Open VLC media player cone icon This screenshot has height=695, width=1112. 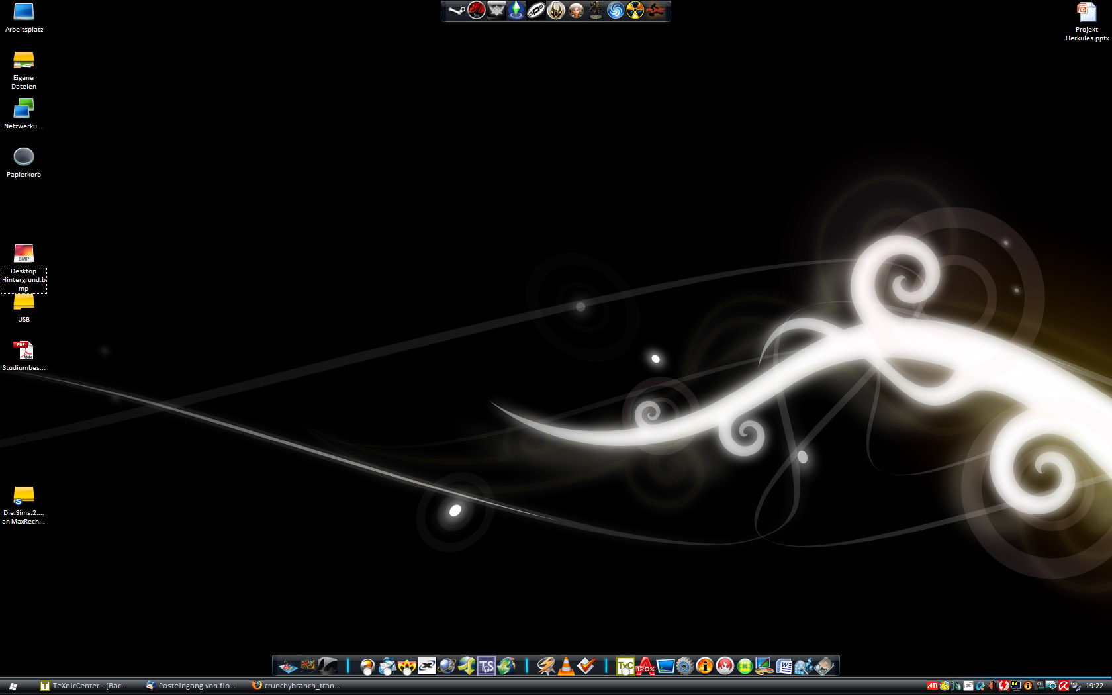(566, 666)
